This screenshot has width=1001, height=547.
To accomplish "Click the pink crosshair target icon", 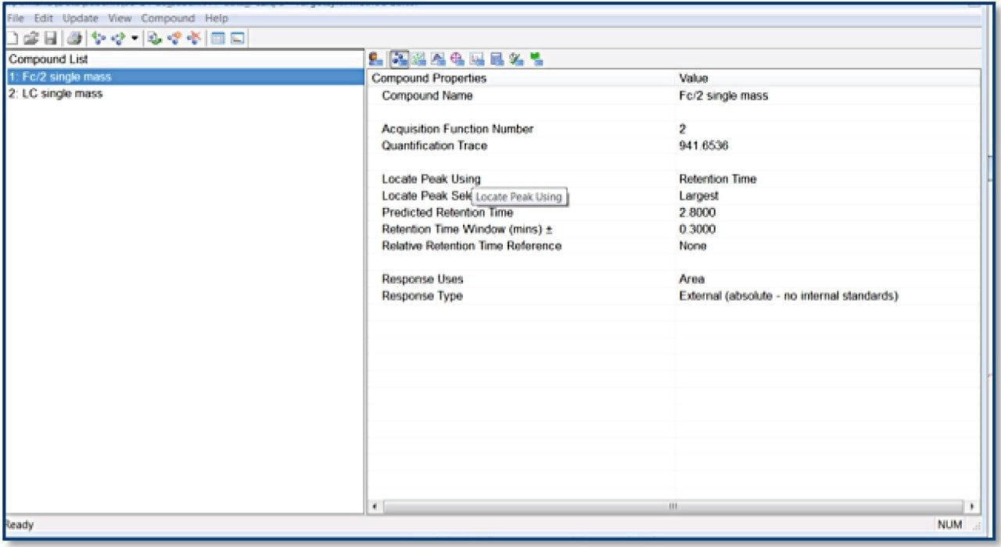I will click(457, 59).
